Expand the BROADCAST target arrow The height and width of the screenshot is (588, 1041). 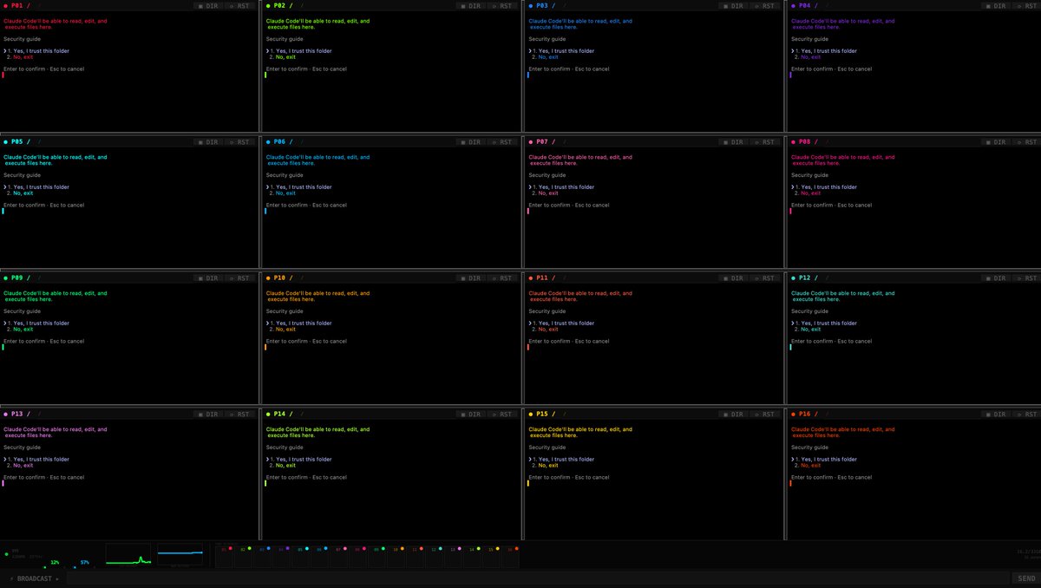58,578
